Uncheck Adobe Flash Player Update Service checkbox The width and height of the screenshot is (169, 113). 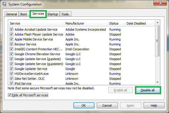11,34
